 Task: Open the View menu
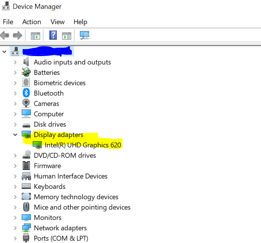58,22
